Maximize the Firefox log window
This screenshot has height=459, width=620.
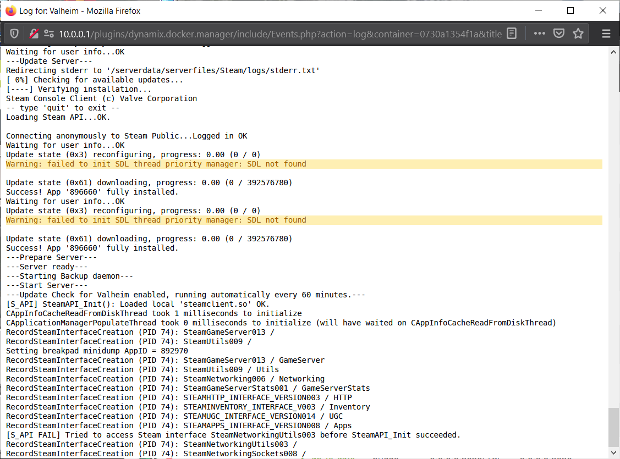tap(570, 10)
